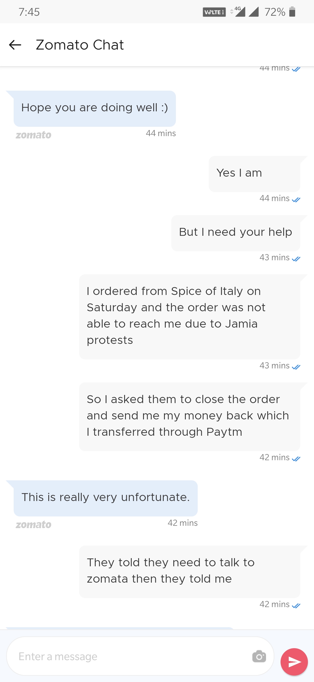Select the Spice of Italy order message

point(190,316)
